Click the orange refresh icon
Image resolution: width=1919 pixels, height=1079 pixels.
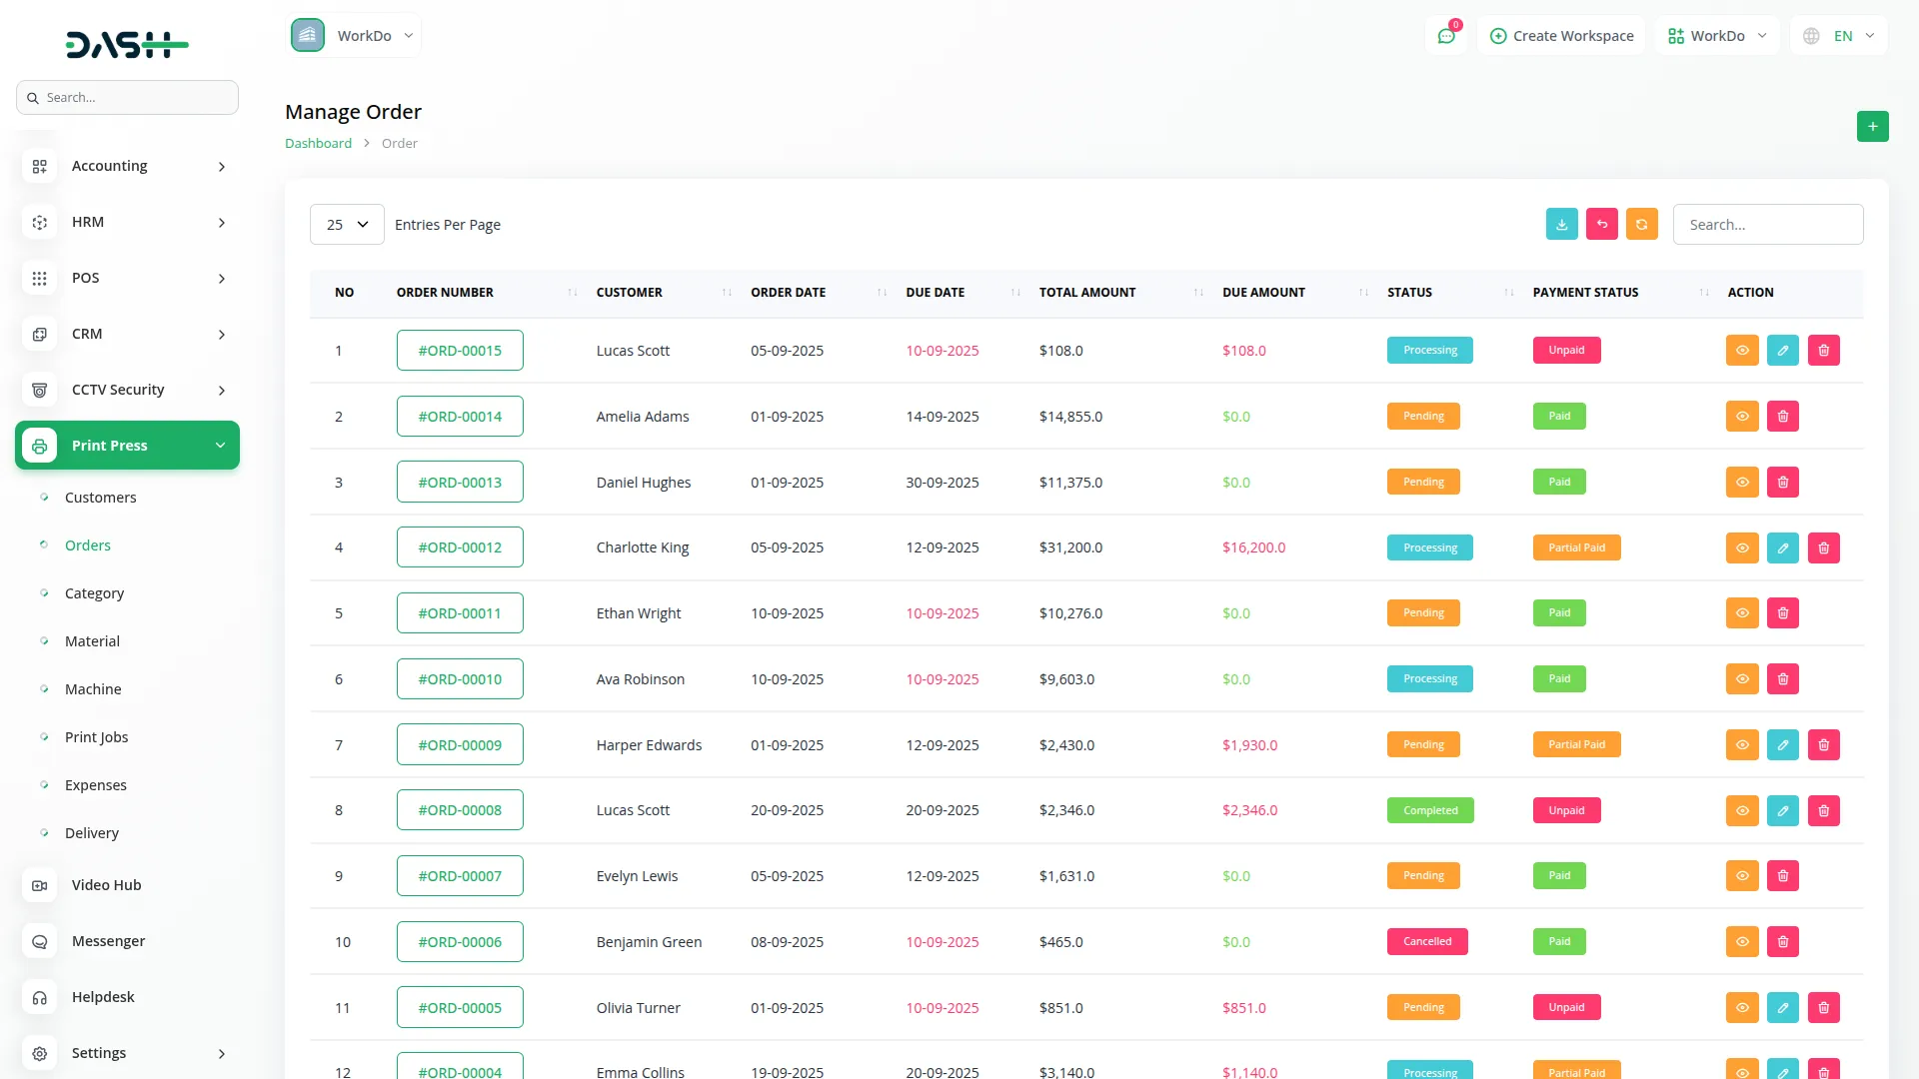coord(1641,225)
